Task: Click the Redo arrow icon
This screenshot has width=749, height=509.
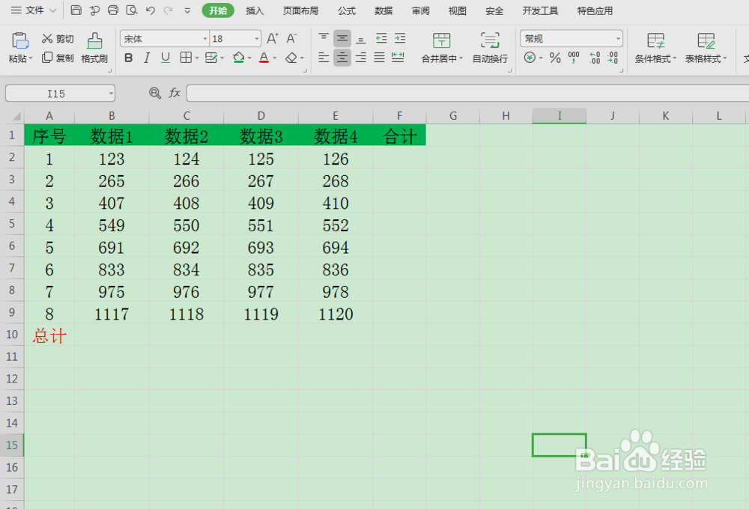Action: click(168, 10)
